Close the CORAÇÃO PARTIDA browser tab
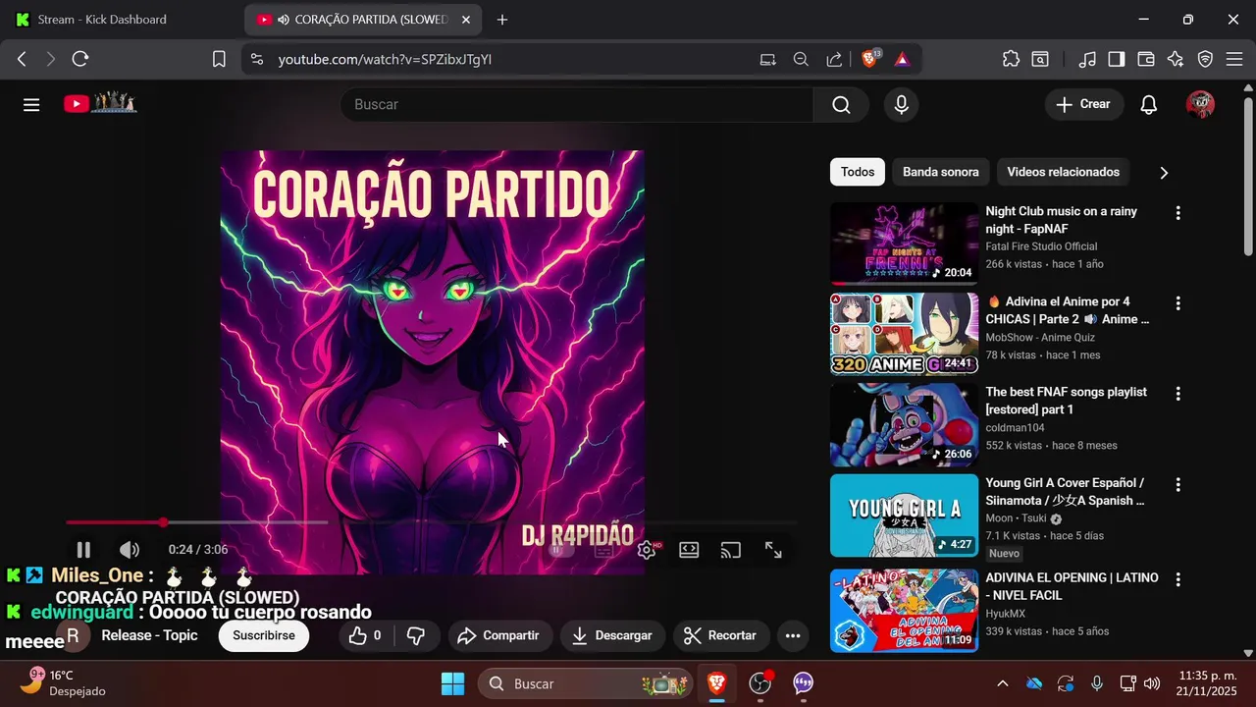The image size is (1256, 707). [x=465, y=20]
